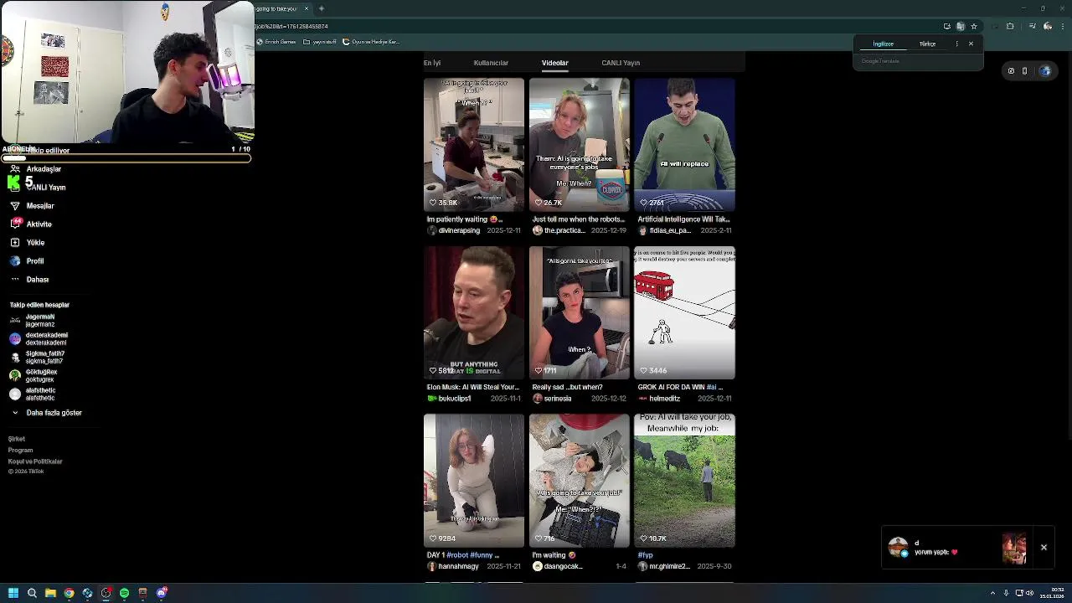Screen dimensions: 1072x603
Task: Open Aktivite notifications in the sidebar
Action: pos(31,224)
